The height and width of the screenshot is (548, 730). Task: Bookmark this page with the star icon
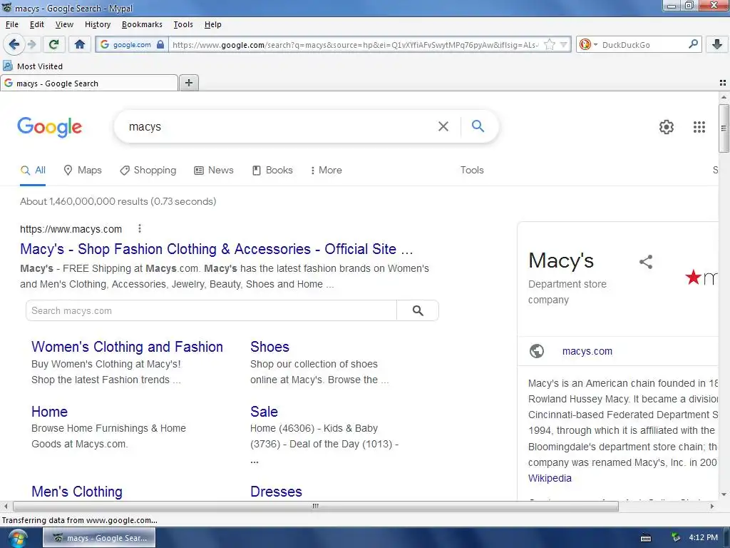[550, 44]
